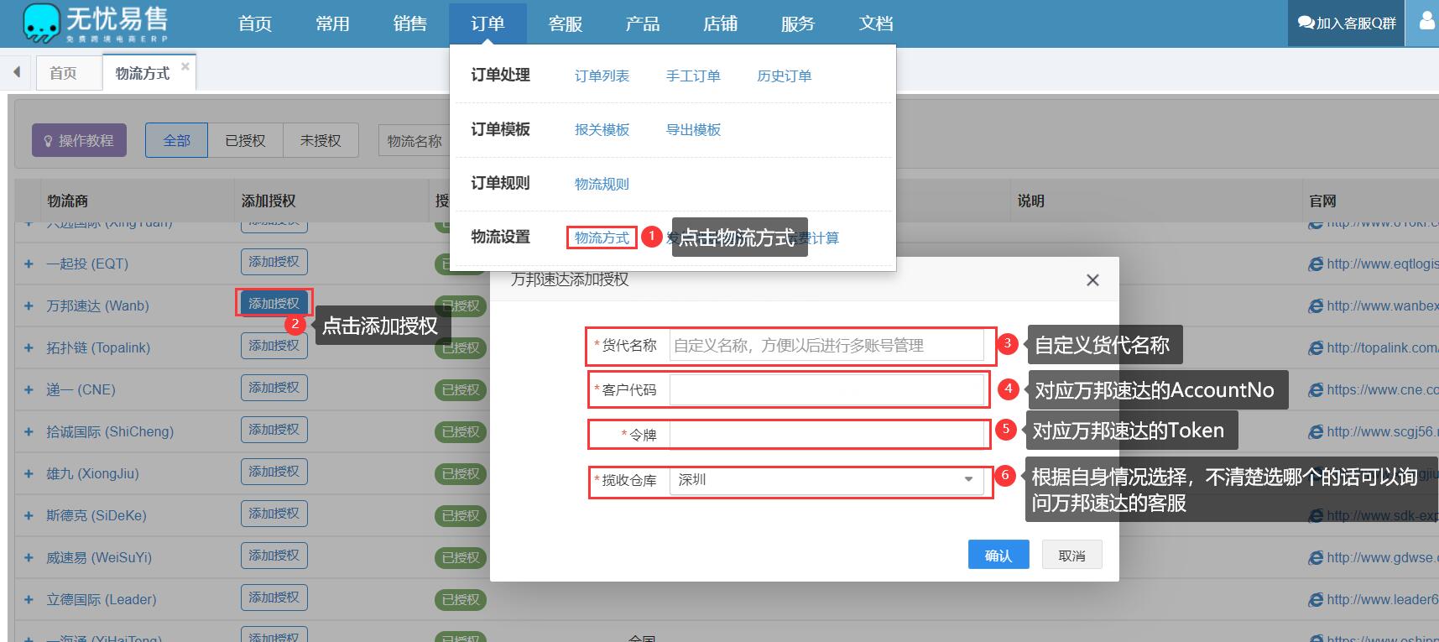Open the 产品 navigation menu
The image size is (1439, 642).
(643, 23)
